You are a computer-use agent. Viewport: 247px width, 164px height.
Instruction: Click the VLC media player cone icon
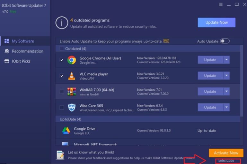tap(71, 76)
